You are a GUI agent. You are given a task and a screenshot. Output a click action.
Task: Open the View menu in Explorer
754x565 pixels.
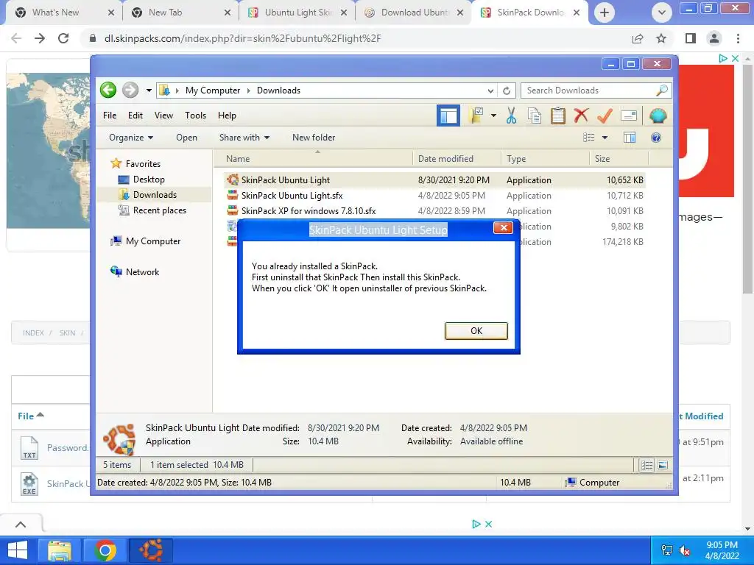tap(163, 116)
